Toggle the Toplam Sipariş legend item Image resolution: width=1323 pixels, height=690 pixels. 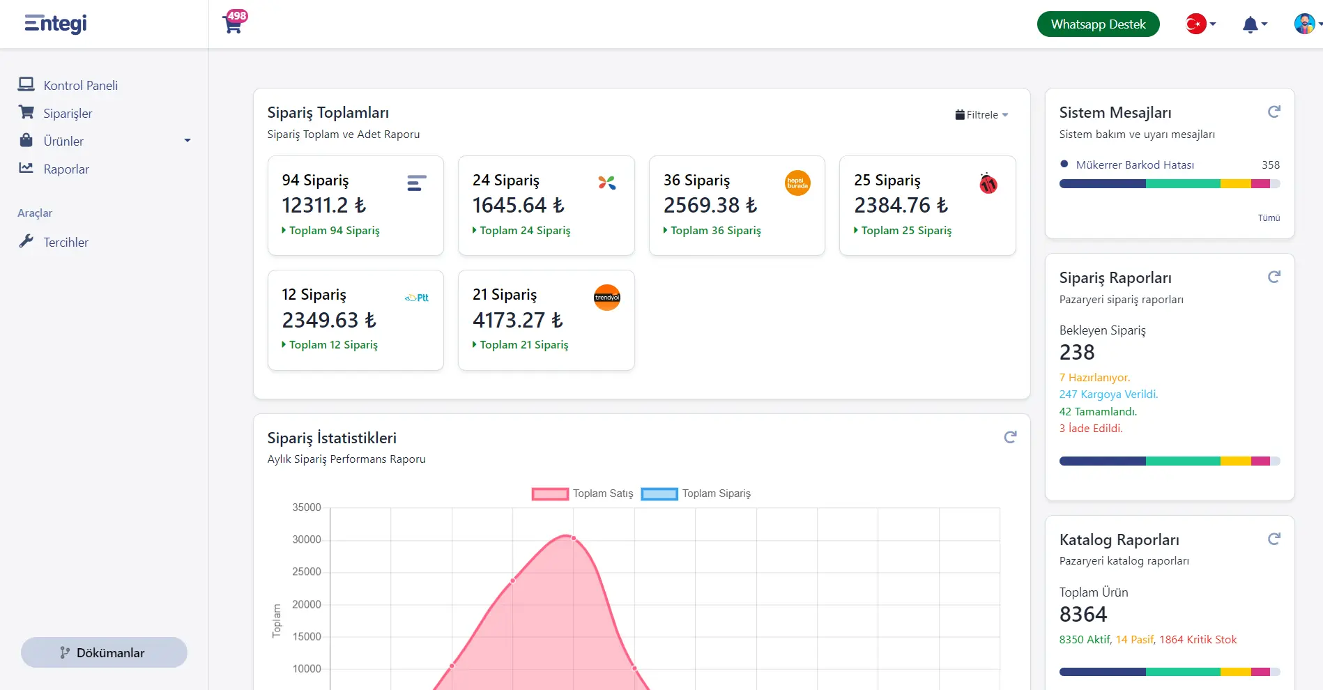pyautogui.click(x=696, y=493)
